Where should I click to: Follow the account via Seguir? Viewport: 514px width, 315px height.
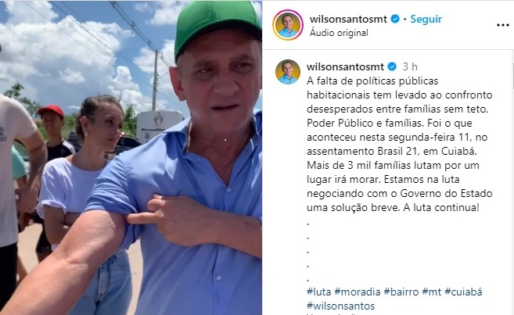426,19
